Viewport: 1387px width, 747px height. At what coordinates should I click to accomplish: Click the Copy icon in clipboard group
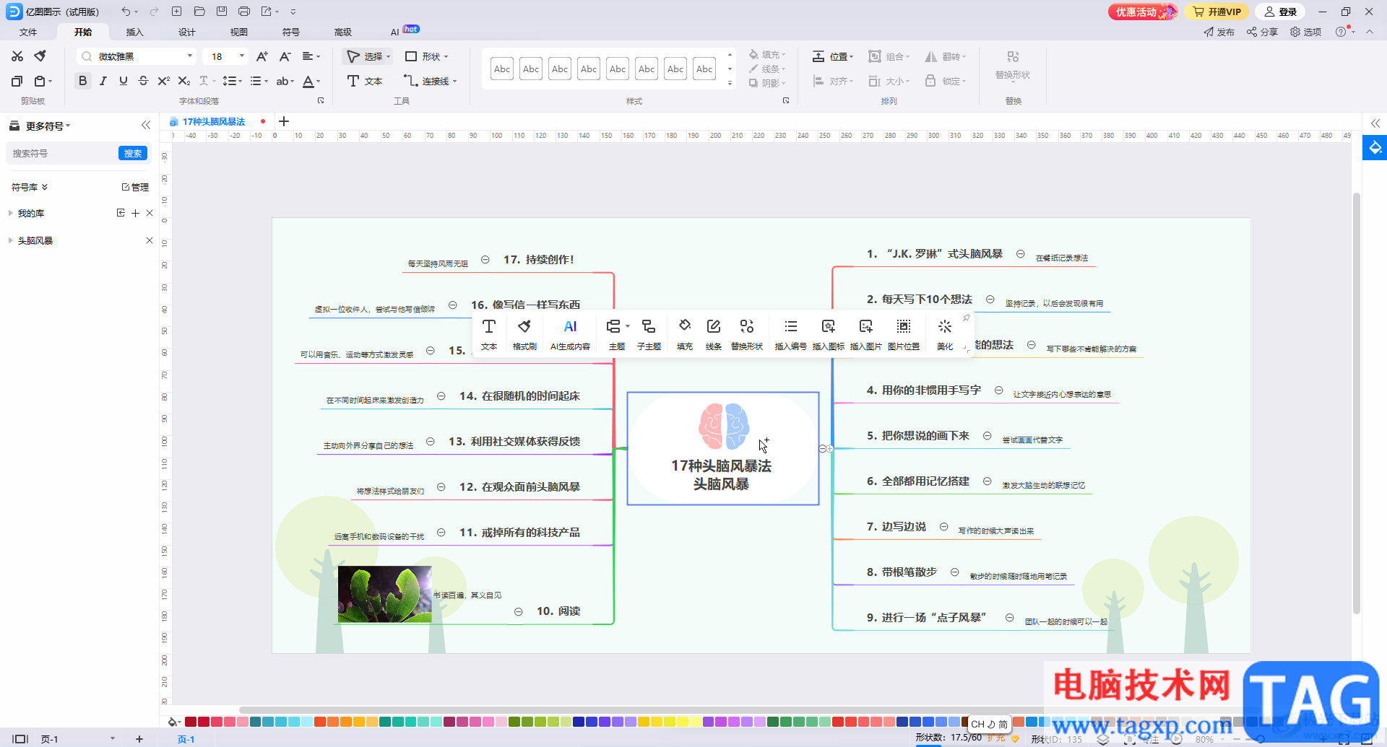pos(17,81)
